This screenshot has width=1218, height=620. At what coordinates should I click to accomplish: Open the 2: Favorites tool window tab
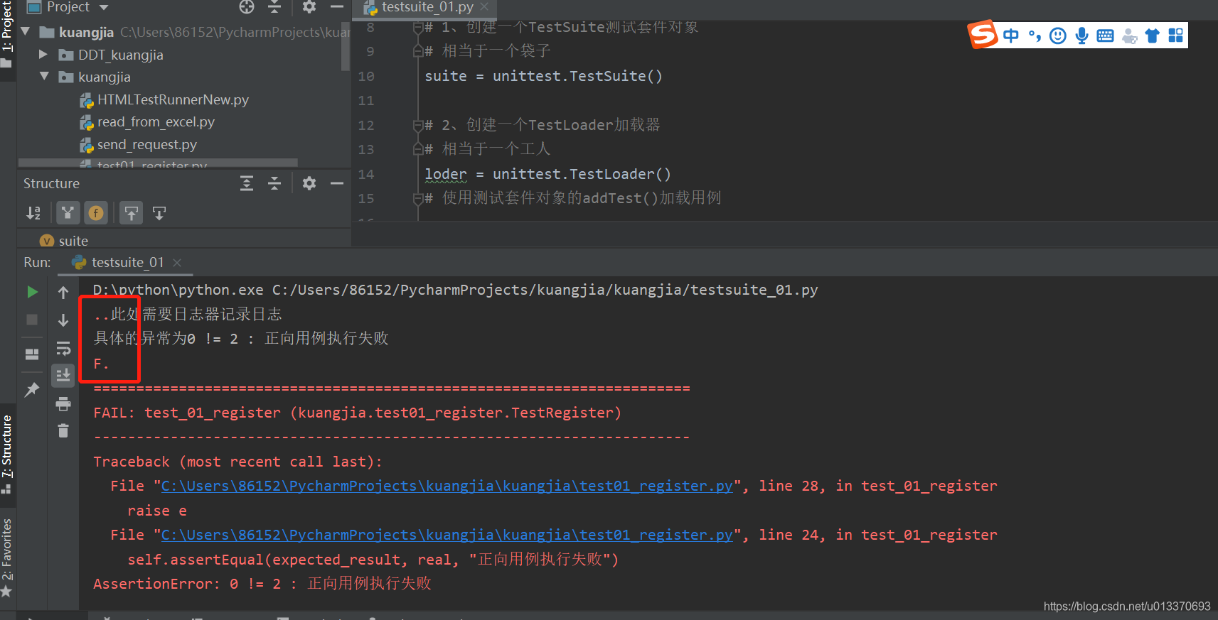(7, 558)
